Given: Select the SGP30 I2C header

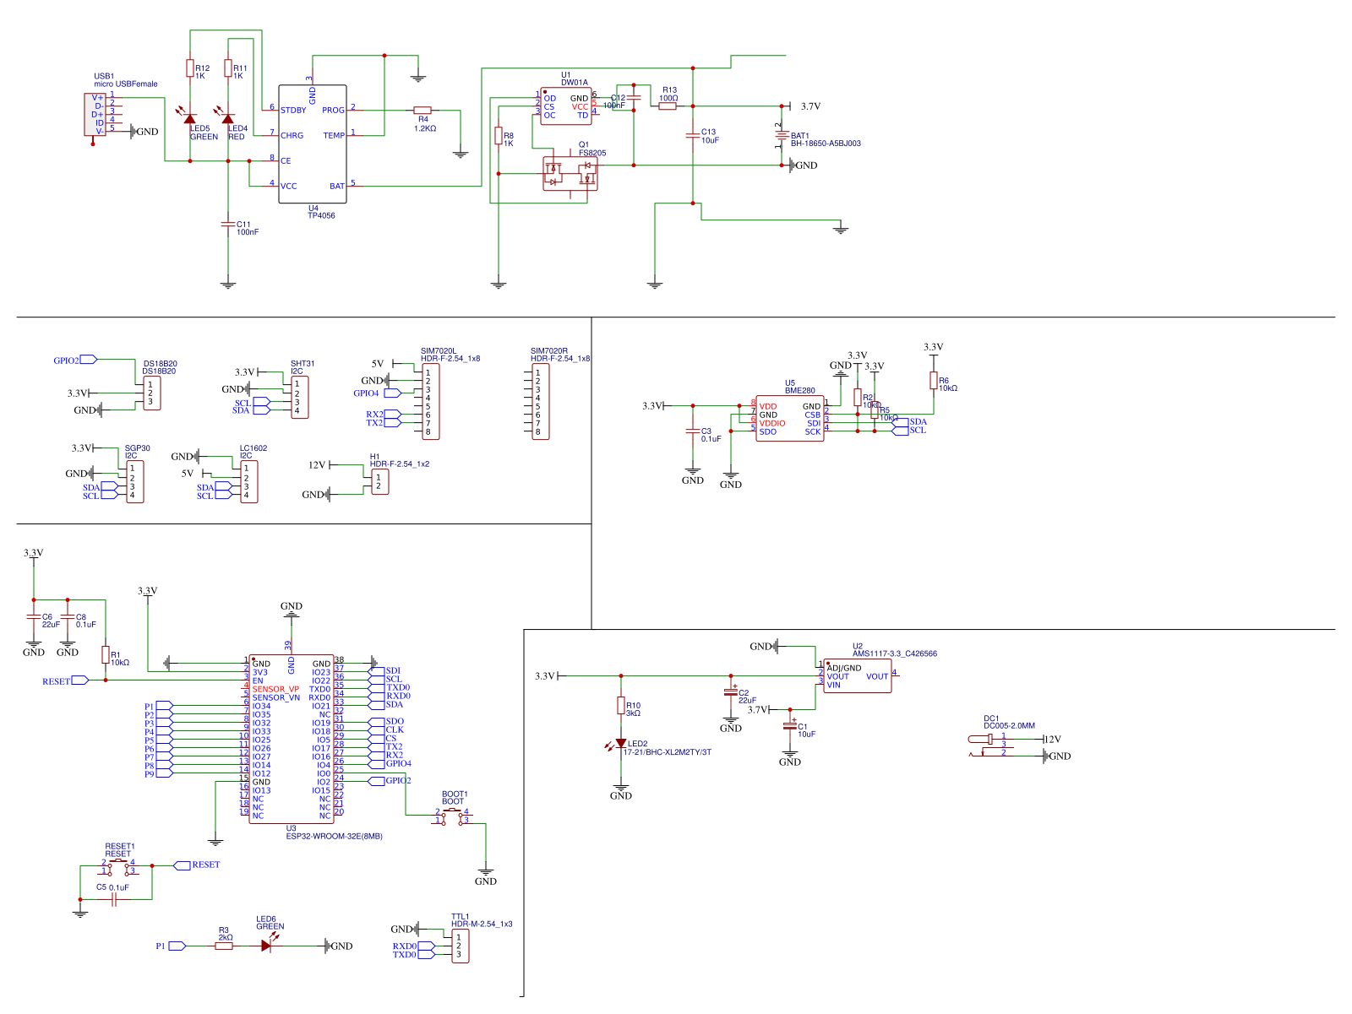Looking at the screenshot, I should click(134, 482).
